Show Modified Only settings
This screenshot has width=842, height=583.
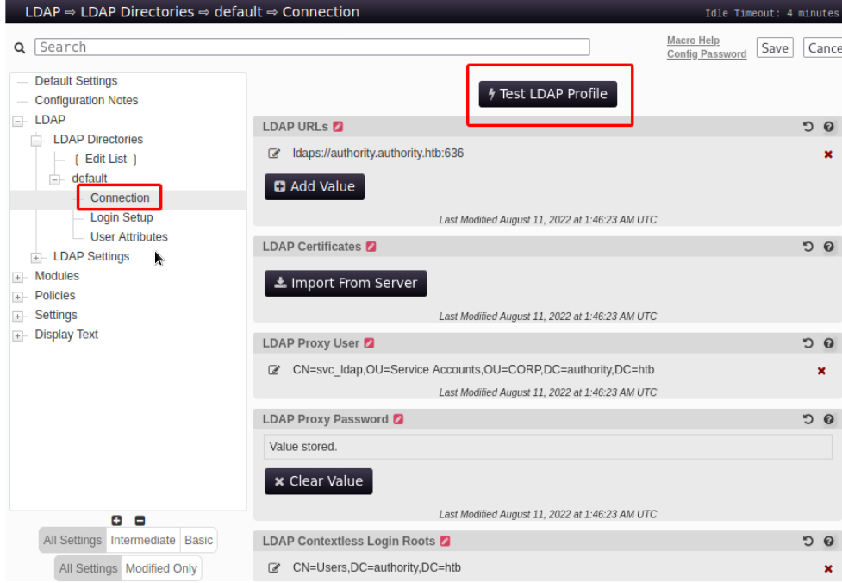tap(161, 568)
